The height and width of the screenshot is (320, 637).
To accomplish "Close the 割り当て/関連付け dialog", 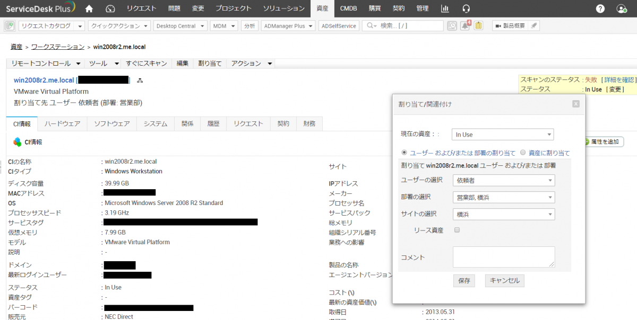I will pos(575,104).
